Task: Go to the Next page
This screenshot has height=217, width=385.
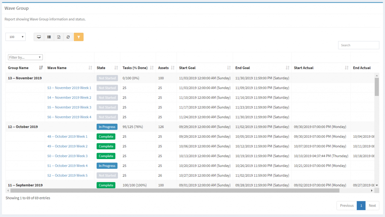Action: coord(372,205)
